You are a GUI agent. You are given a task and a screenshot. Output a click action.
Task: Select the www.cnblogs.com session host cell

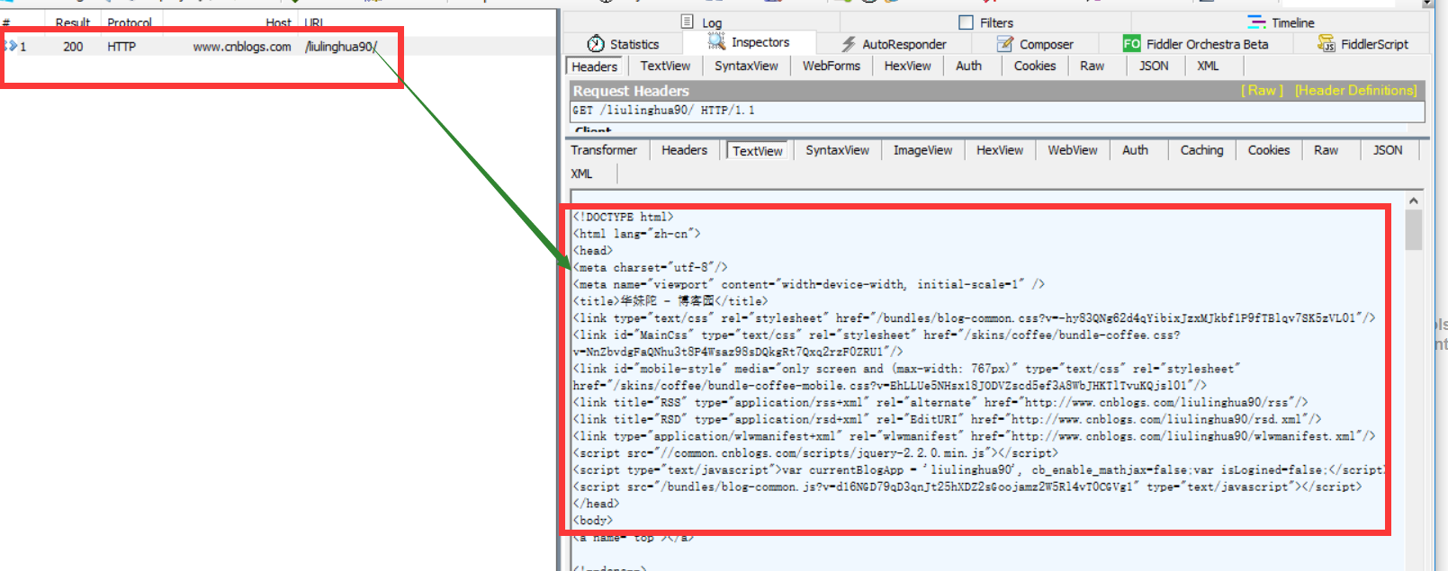coord(241,47)
